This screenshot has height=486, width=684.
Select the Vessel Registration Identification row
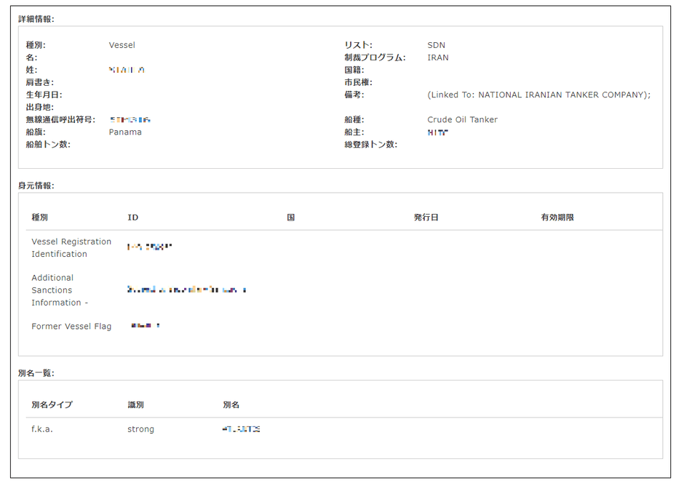(70, 247)
